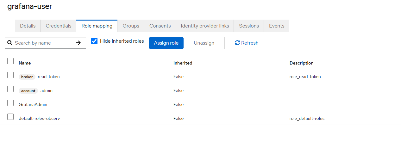401x143 pixels.
Task: Select the Role mapping tab
Action: (97, 26)
